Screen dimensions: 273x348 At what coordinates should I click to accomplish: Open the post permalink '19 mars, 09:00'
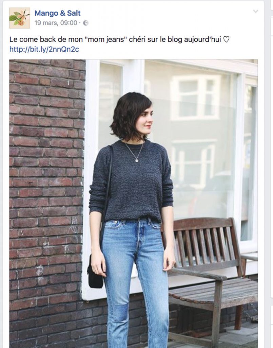coord(56,23)
